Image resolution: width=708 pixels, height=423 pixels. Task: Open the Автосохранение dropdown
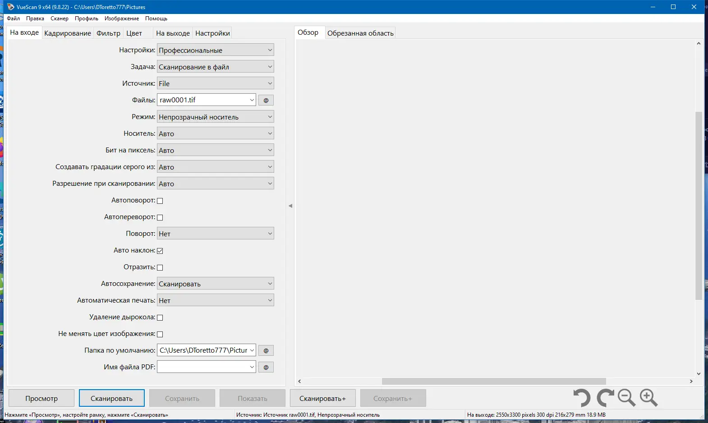(216, 284)
